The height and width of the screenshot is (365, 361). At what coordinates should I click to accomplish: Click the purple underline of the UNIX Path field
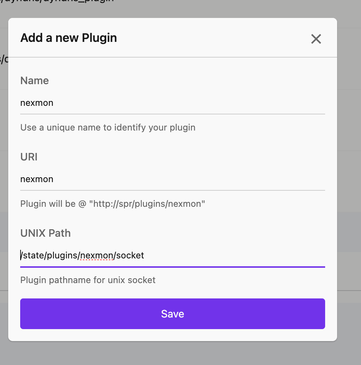tap(173, 267)
